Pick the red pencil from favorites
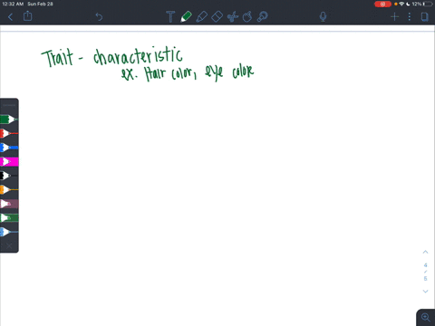This screenshot has width=435, height=326. pyautogui.click(x=9, y=133)
